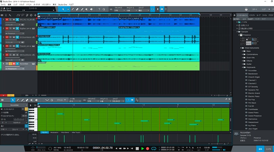Open the Accordian track selector dropdown in editor
This screenshot has height=152, width=274.
click(x=14, y=105)
